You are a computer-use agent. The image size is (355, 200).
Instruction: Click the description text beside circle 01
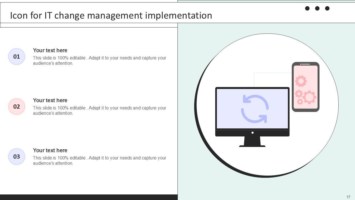99,61
